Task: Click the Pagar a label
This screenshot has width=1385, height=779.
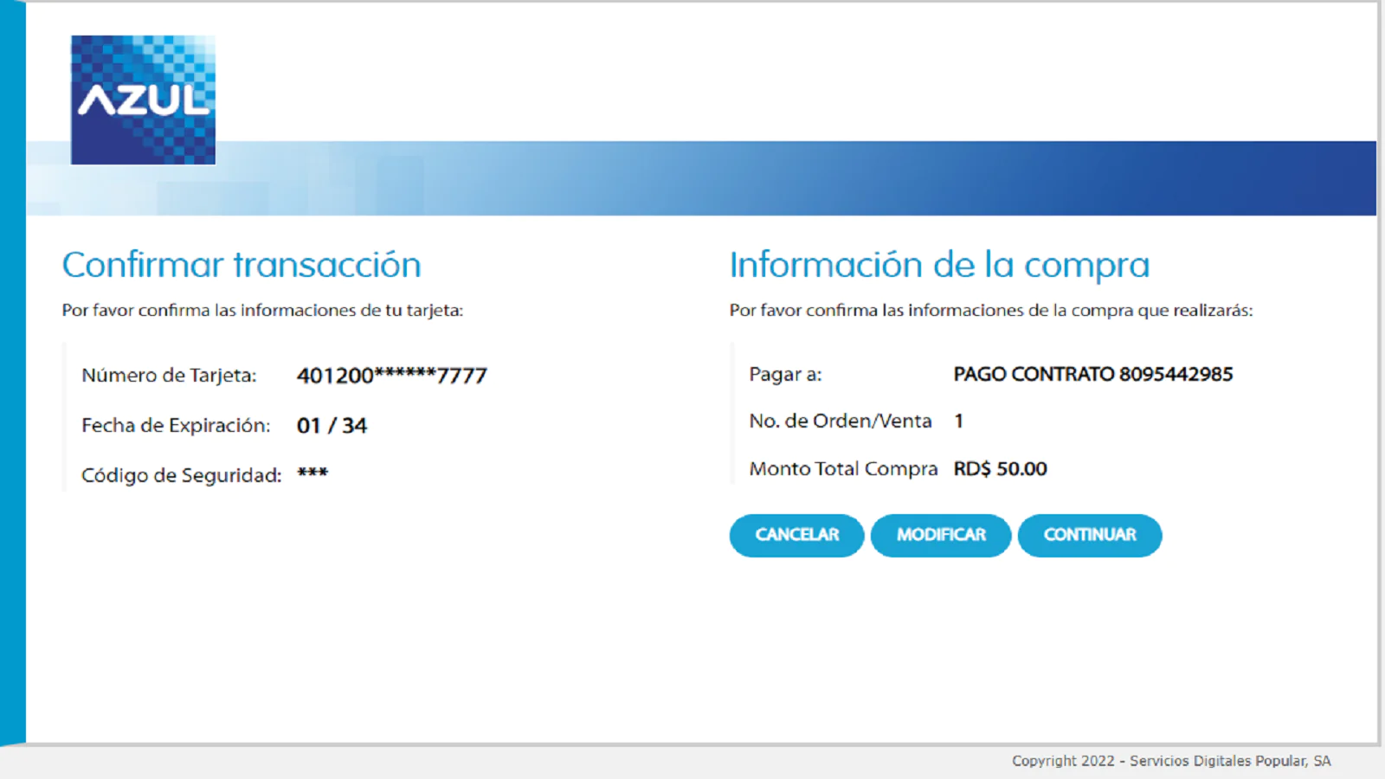Action: tap(785, 375)
